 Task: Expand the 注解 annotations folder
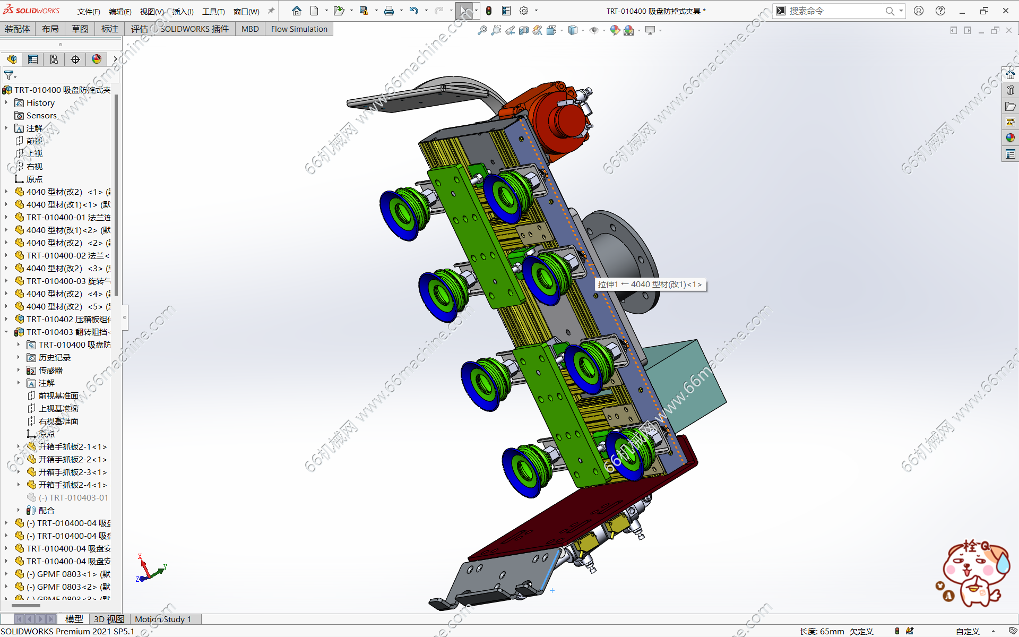point(6,128)
